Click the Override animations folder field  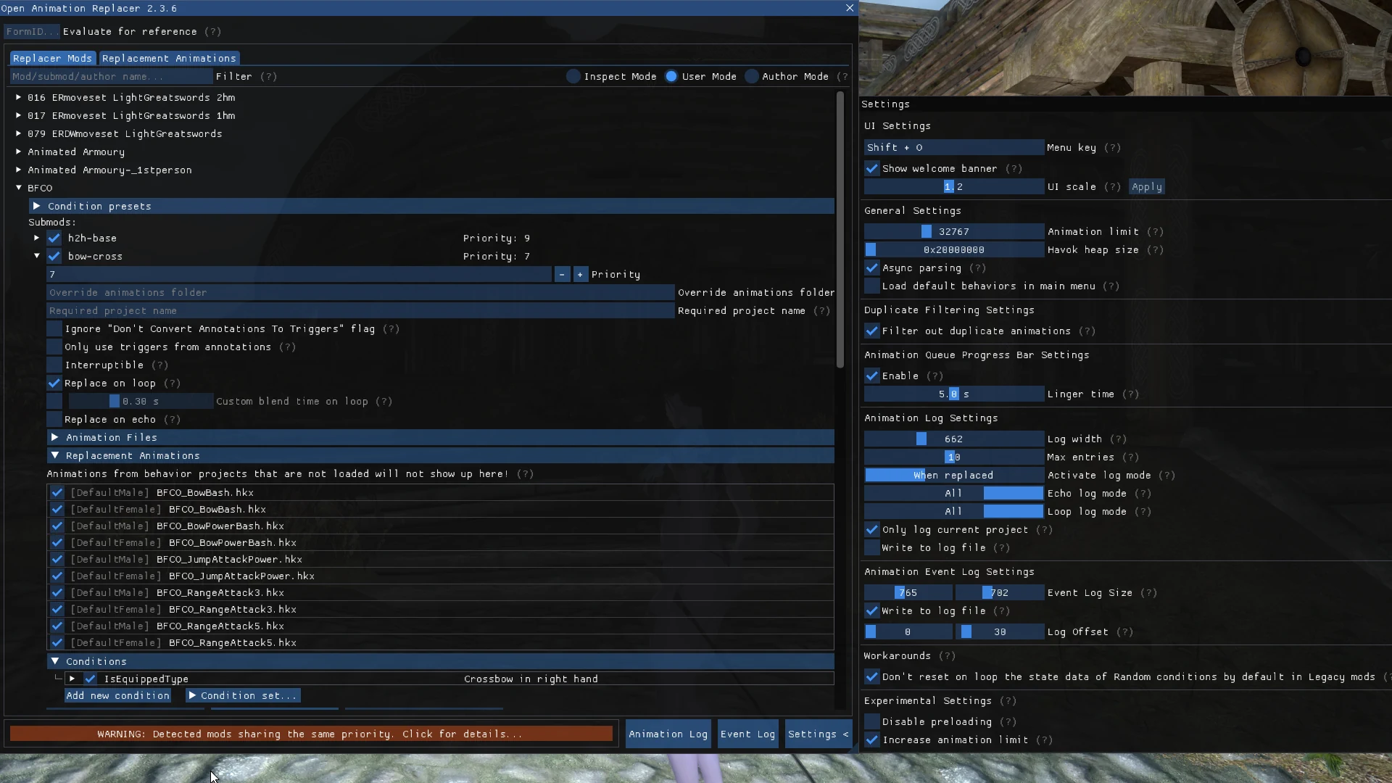[360, 293]
